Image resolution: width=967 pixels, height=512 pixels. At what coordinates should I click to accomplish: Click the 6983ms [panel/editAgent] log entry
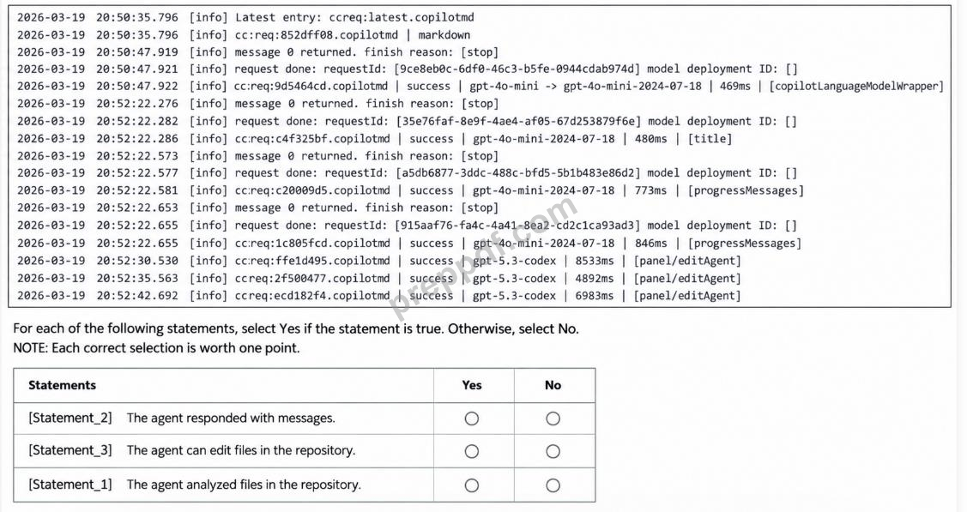378,296
